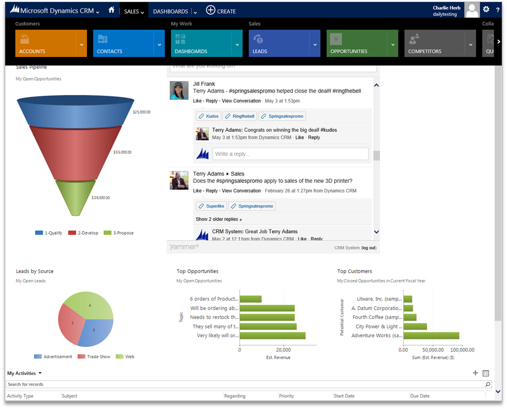The width and height of the screenshot is (507, 409).
Task: Click Yammer feed scroll-down chevron
Action: point(376,232)
